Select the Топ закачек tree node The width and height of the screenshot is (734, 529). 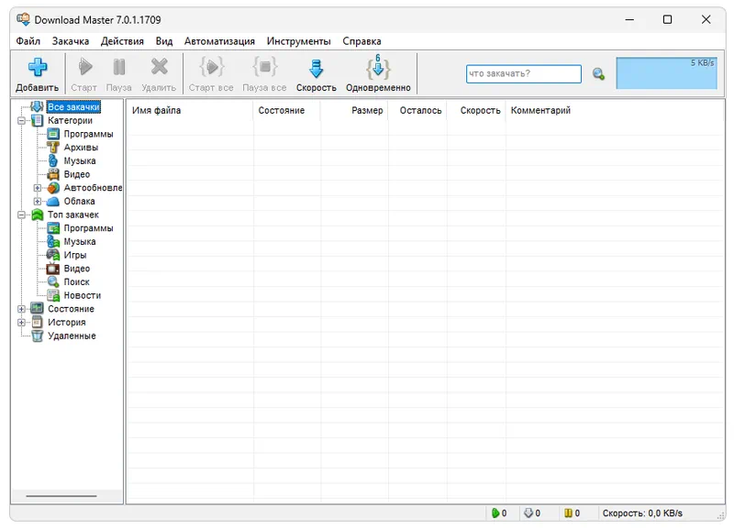(x=73, y=215)
